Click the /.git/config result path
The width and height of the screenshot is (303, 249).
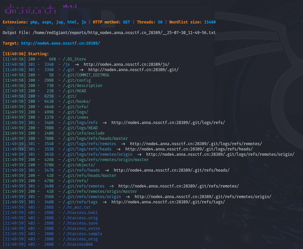[x=77, y=80]
